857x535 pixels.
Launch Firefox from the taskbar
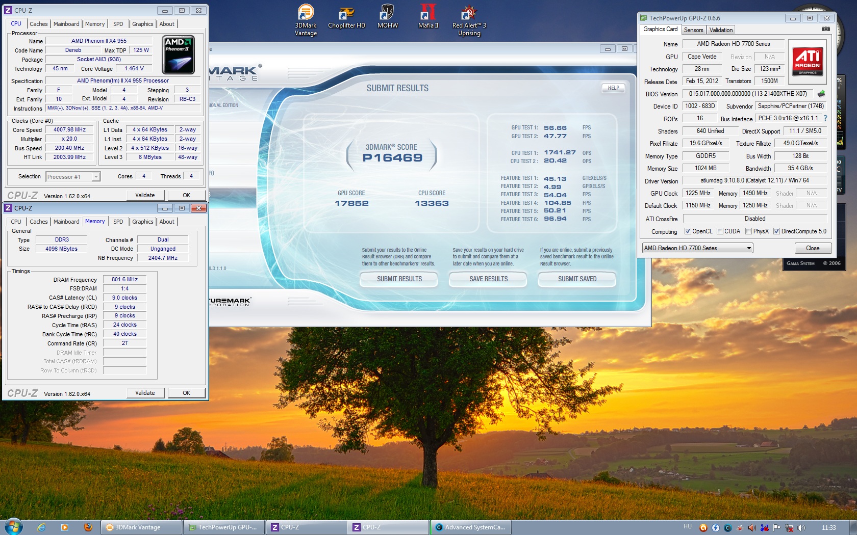(88, 527)
